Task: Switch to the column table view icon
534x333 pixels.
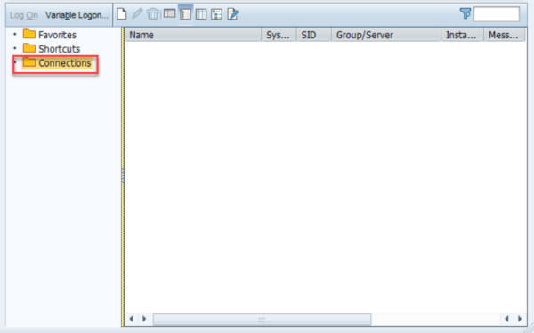Action: [201, 14]
